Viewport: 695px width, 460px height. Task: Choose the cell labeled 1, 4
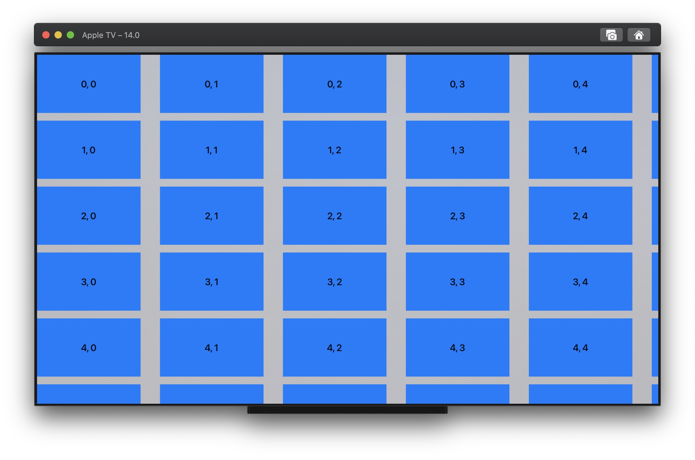click(x=580, y=150)
